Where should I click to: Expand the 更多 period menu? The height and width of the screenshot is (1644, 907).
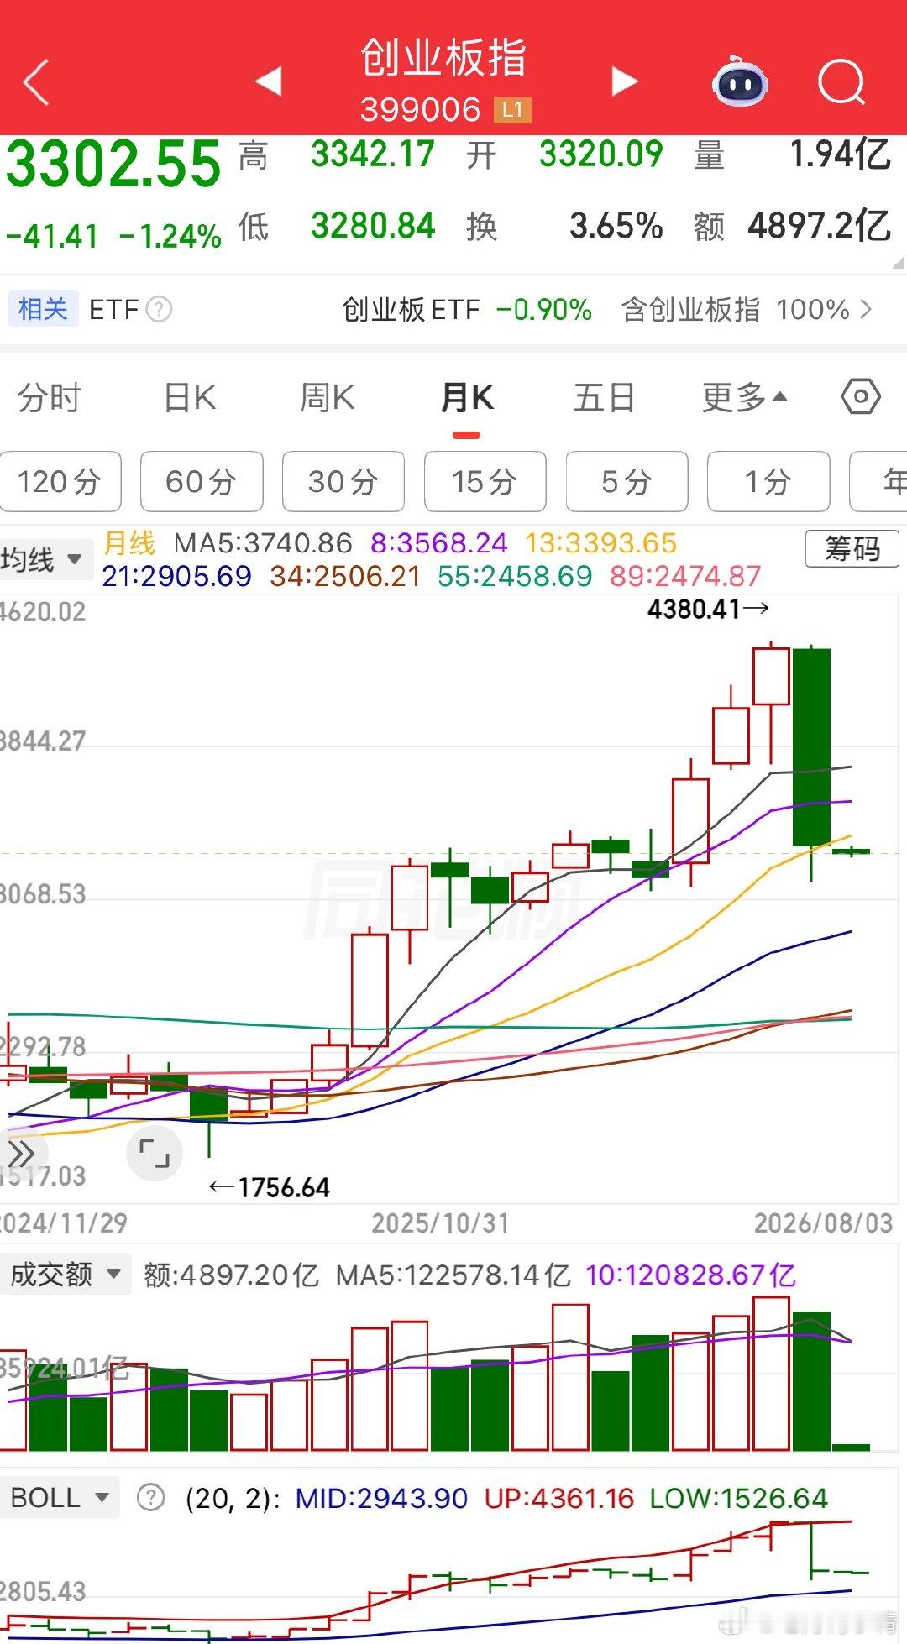point(744,397)
